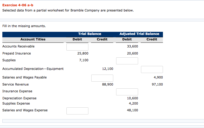The width and height of the screenshot is (204, 128).
Task: Click the 48,100 Salaries and Wages Expense value
Action: click(132, 110)
